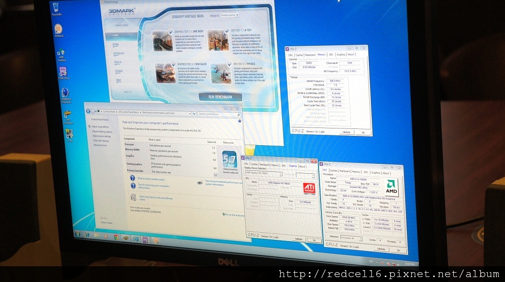Click the Control Panel refresh button
505x282 pixels.
[194, 114]
